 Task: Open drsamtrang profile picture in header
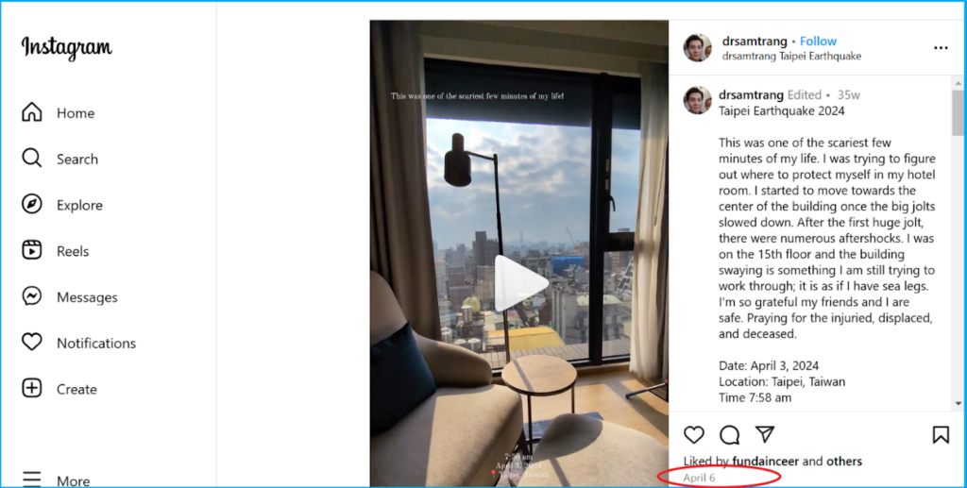tap(698, 47)
